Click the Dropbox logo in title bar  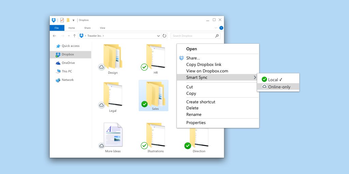54,20
